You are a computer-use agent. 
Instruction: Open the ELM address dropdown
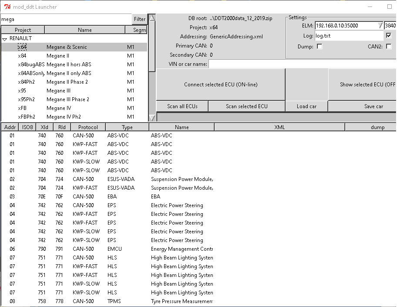tap(380, 25)
